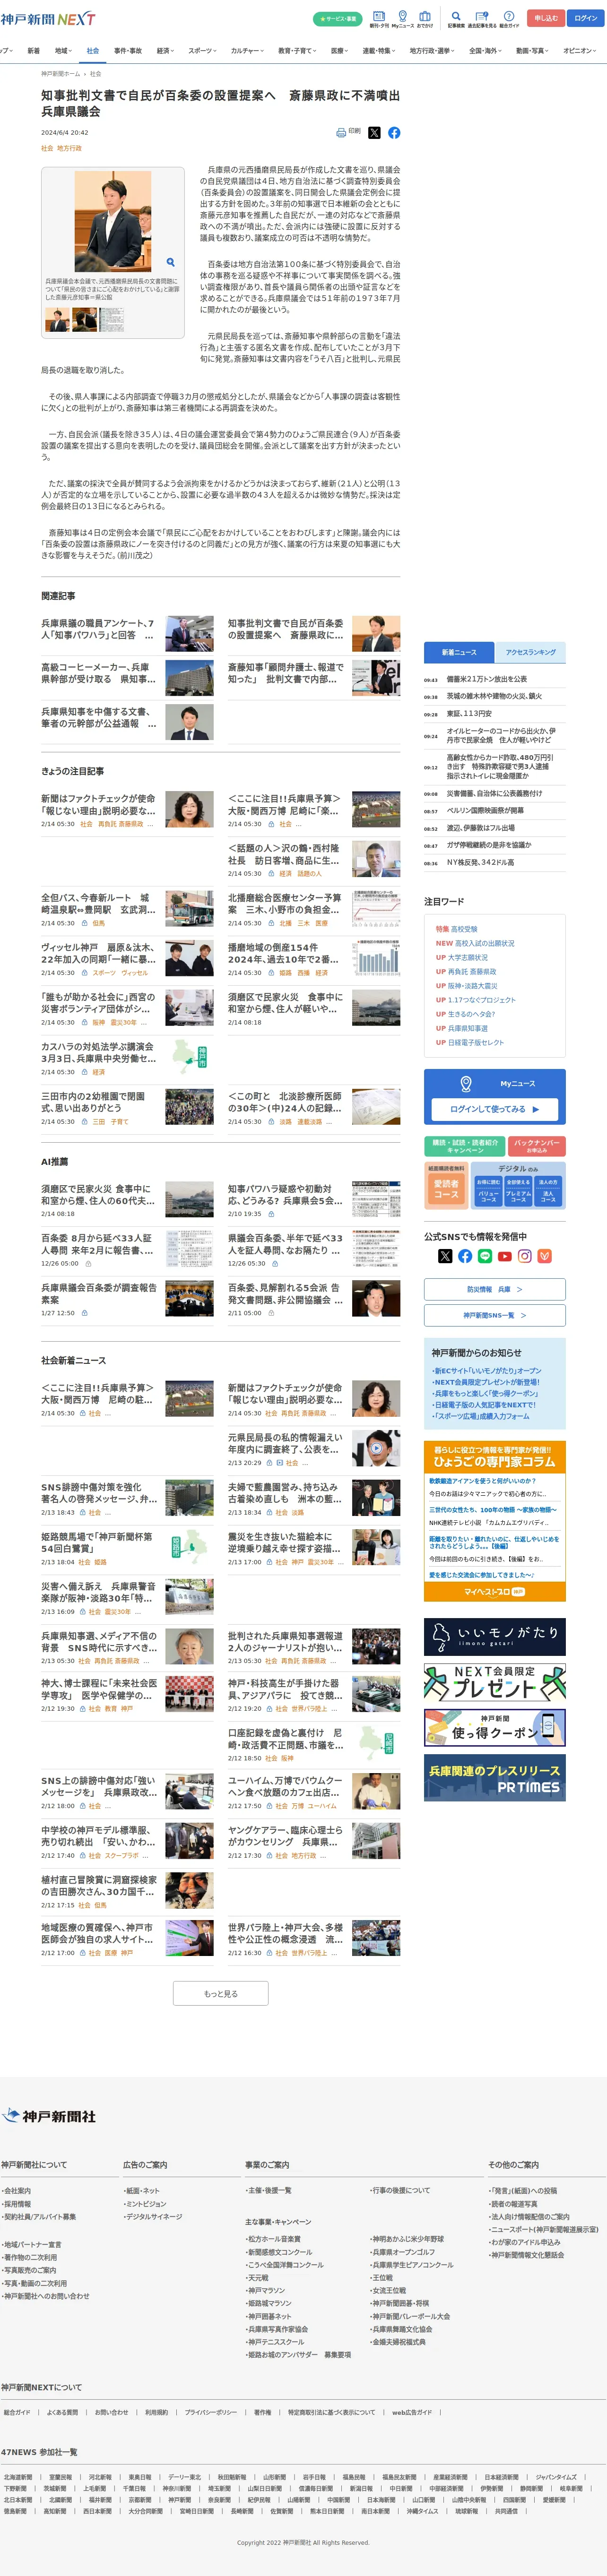Expand the 全国・海外 menu

click(486, 51)
